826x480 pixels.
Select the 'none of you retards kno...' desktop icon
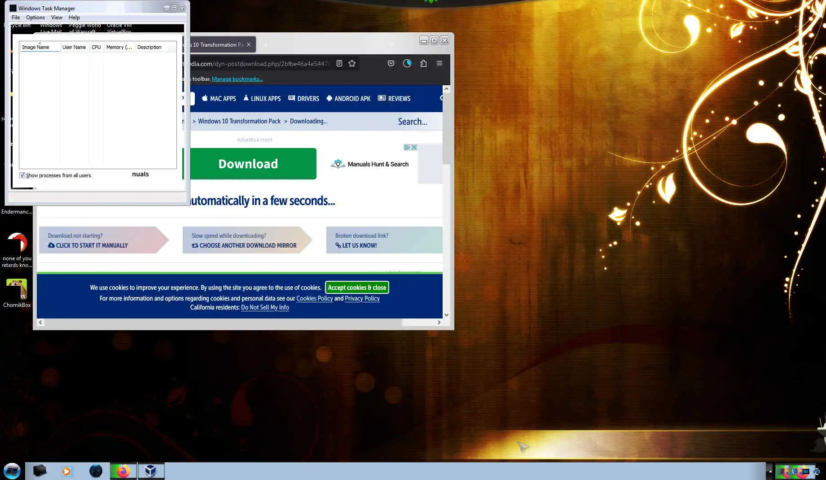pos(17,250)
